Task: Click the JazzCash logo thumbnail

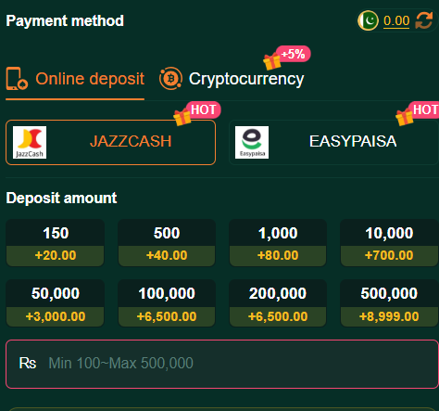Action: click(30, 142)
